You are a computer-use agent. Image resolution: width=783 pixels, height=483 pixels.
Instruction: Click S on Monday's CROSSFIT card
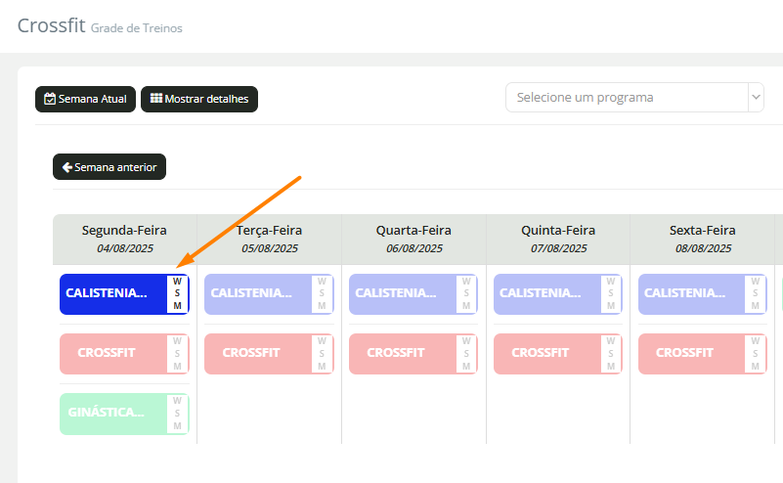point(177,353)
